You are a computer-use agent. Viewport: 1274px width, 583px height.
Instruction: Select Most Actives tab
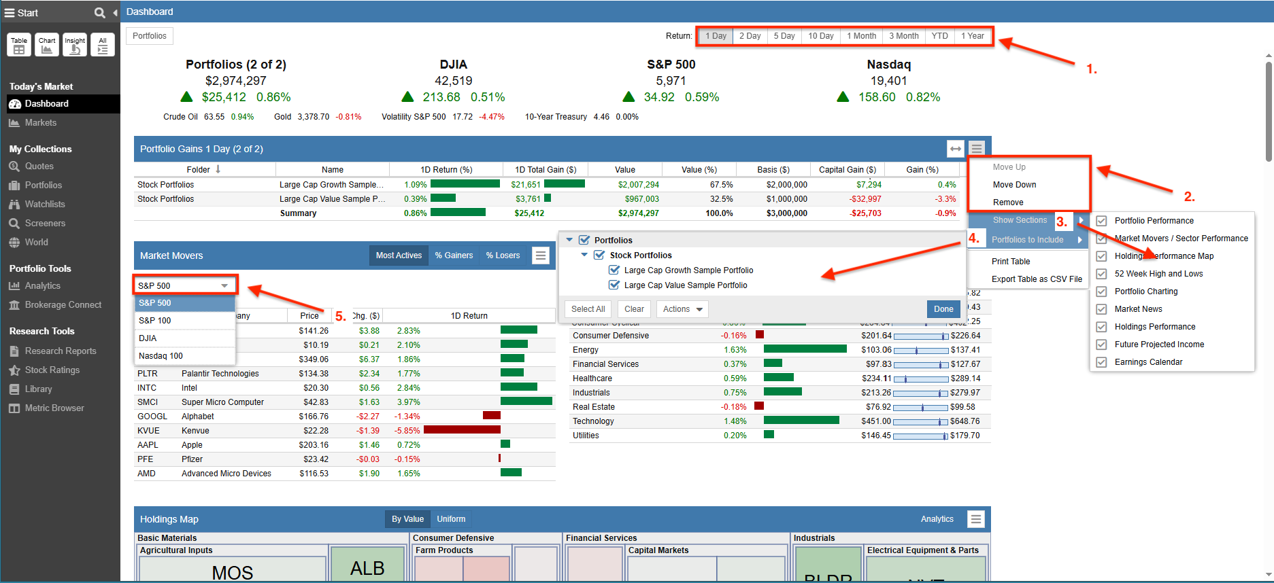399,255
